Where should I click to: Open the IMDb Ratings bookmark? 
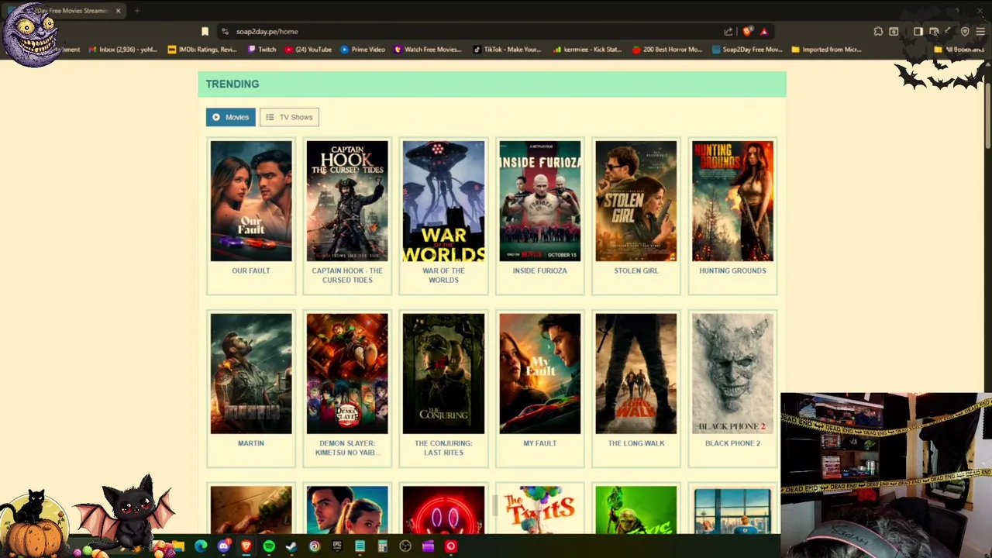(202, 50)
